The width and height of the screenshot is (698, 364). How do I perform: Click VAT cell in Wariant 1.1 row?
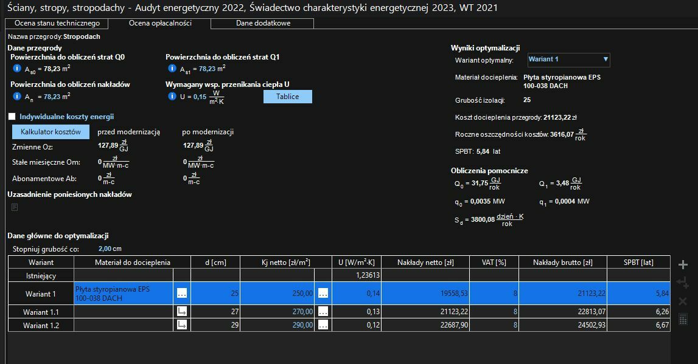[x=494, y=312]
